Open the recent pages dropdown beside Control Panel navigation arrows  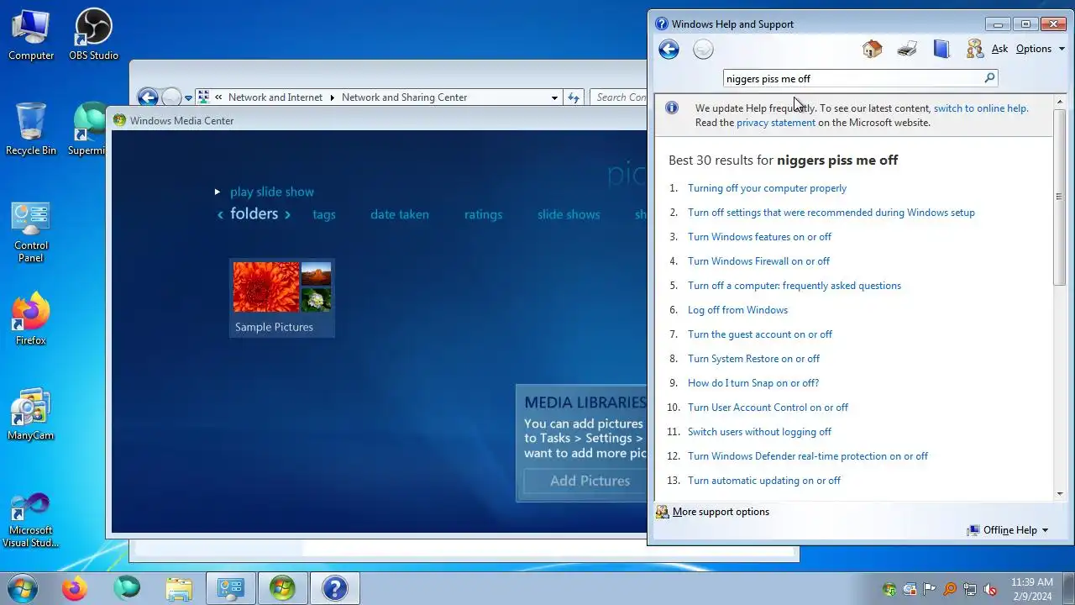189,97
